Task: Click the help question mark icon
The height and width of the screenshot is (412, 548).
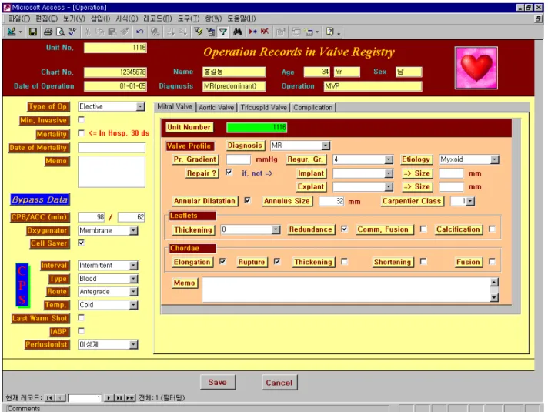Action: tap(329, 32)
